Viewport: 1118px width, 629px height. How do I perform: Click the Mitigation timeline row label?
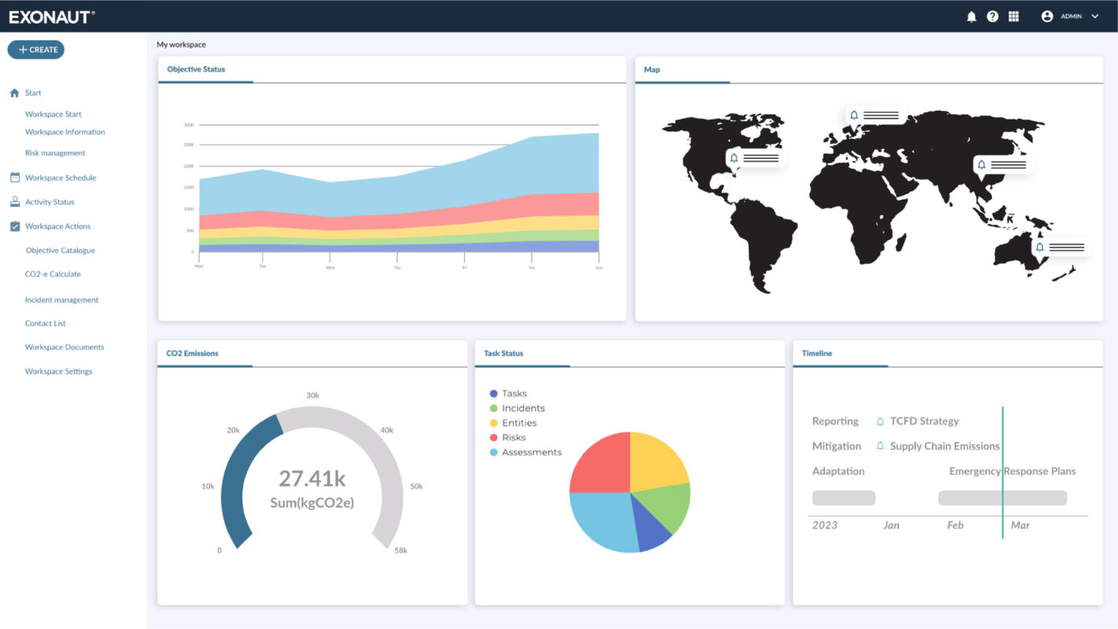point(836,446)
